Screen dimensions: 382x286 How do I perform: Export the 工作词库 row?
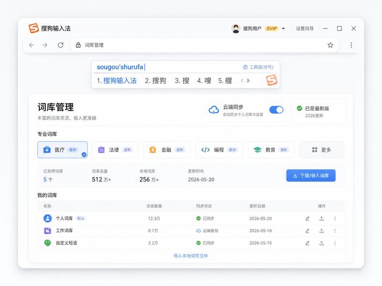(321, 231)
